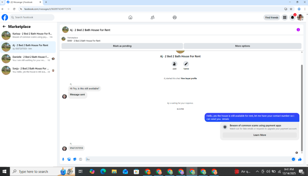The image size is (308, 176).
Task: Click the shield icon in scam warning
Action: pyautogui.click(x=225, y=127)
